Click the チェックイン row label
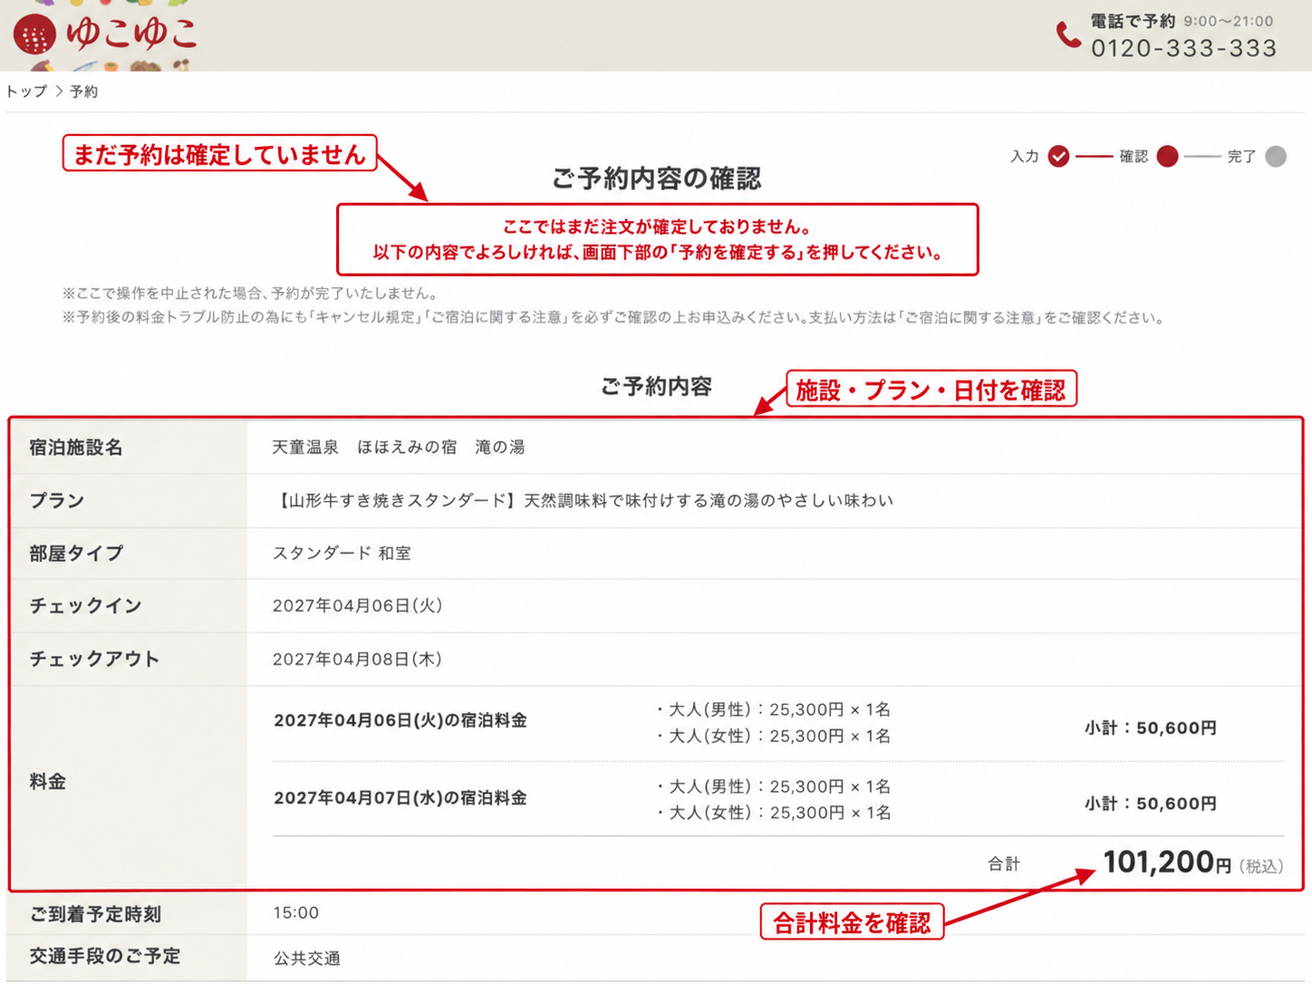The width and height of the screenshot is (1312, 984). (86, 605)
